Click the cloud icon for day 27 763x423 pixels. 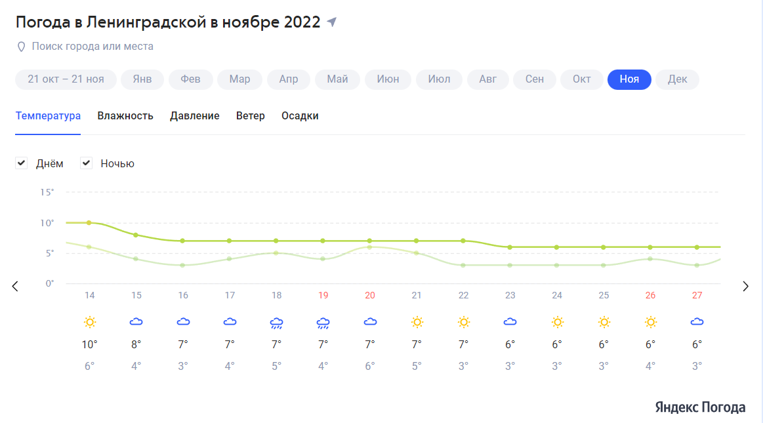tap(697, 322)
